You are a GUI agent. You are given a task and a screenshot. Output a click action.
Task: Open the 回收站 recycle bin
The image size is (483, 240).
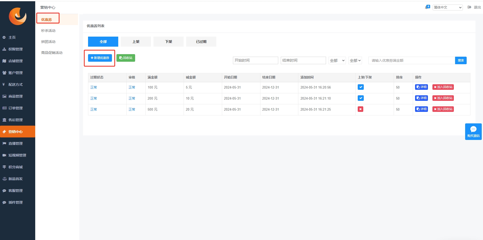pyautogui.click(x=126, y=58)
